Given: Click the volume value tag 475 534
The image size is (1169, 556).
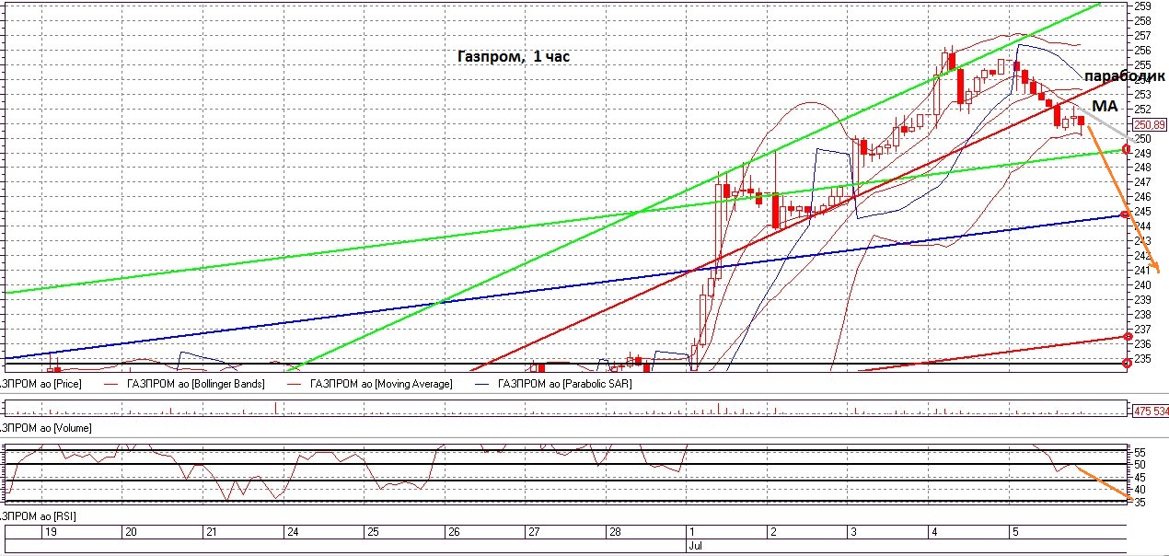Looking at the screenshot, I should click(x=1152, y=411).
